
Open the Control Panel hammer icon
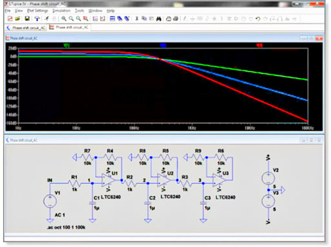[x=37, y=19]
